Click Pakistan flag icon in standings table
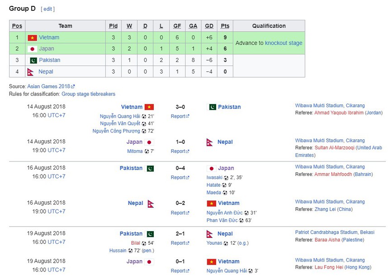The width and height of the screenshot is (389, 280). pos(33,60)
